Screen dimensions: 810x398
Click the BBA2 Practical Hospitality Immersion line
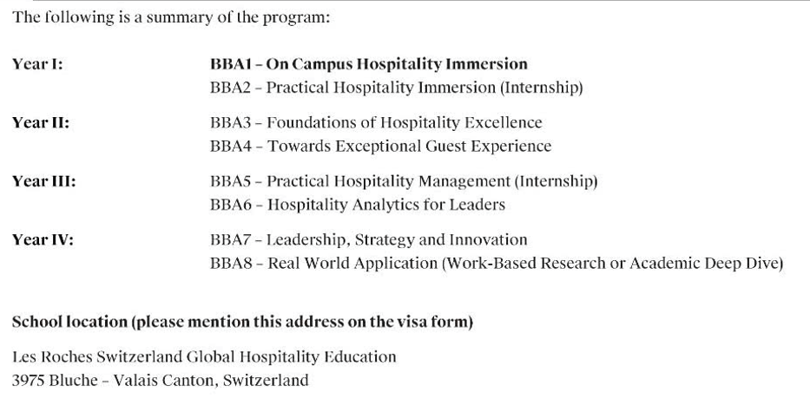396,88
